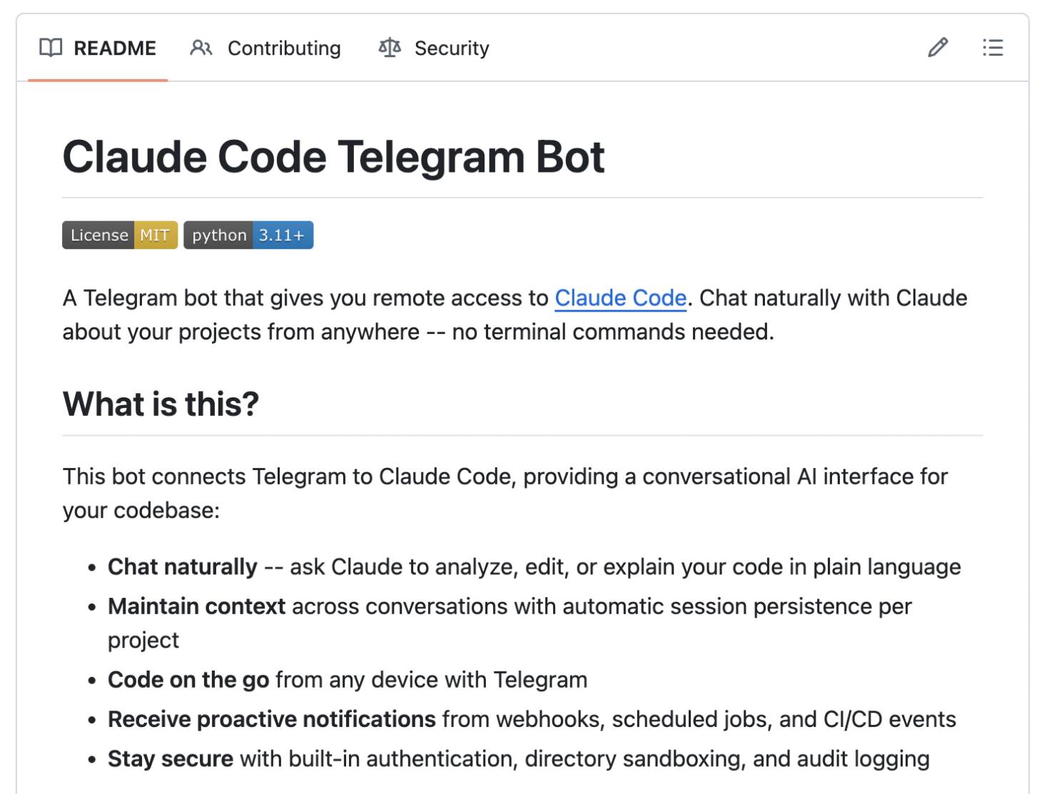Click the 3.11+ section of the python badge

point(281,235)
